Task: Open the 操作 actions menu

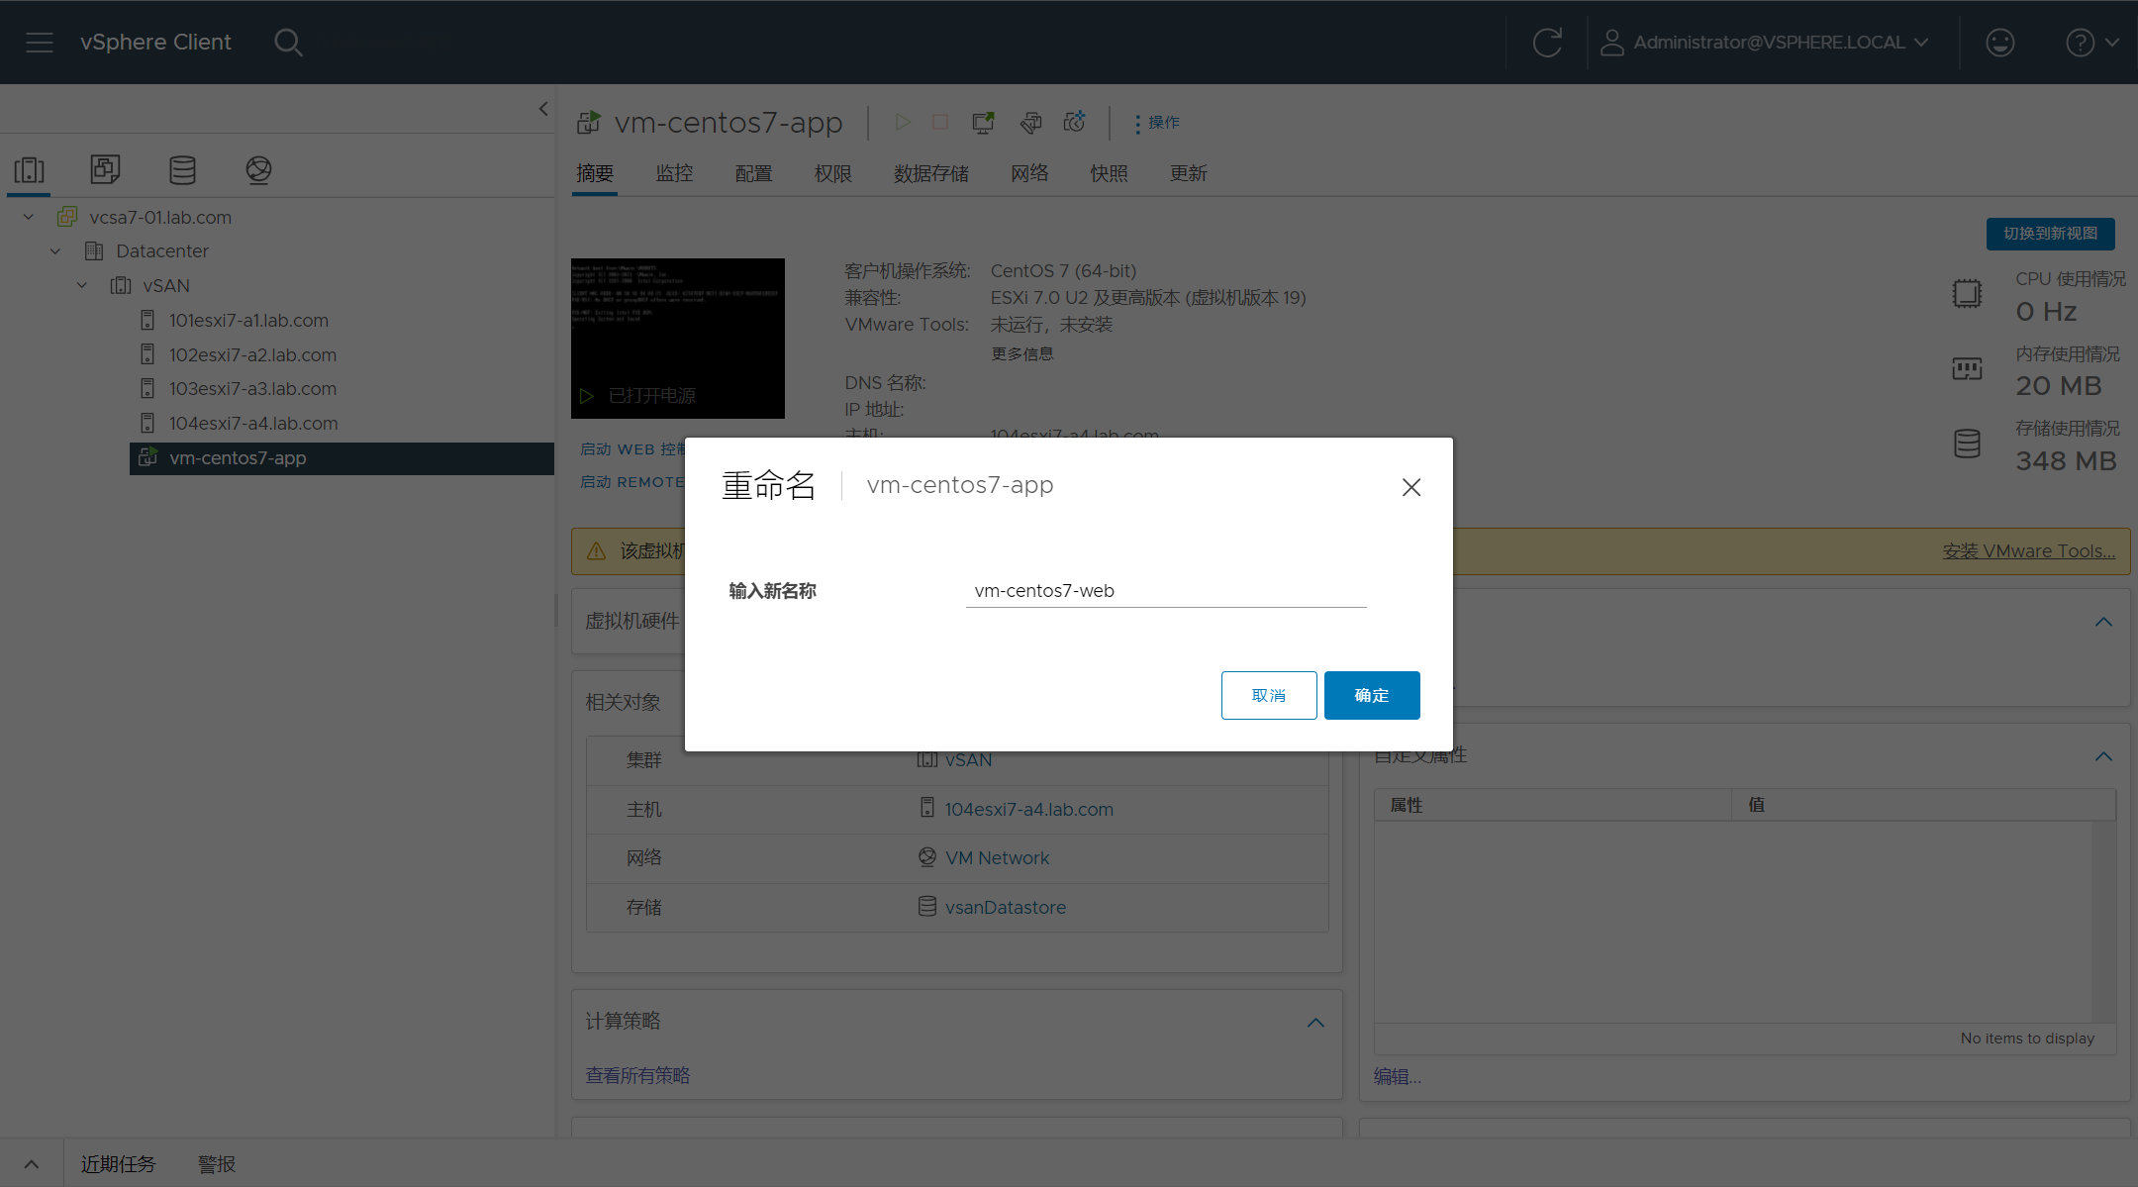Action: [x=1156, y=123]
